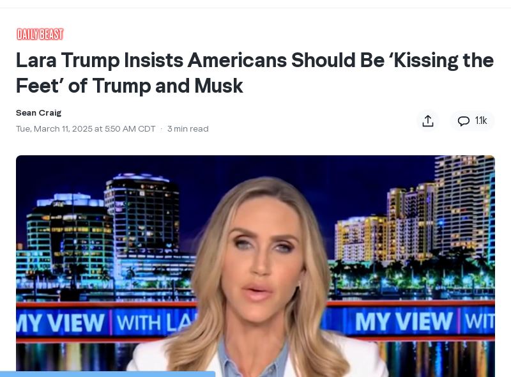Open the article's main photo
This screenshot has width=511, height=377.
click(256, 266)
